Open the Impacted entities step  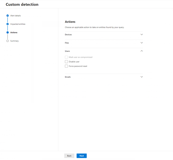(18, 24)
